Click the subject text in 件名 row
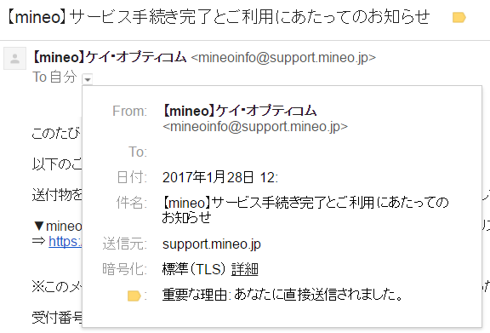490x333 pixels. tap(305, 210)
